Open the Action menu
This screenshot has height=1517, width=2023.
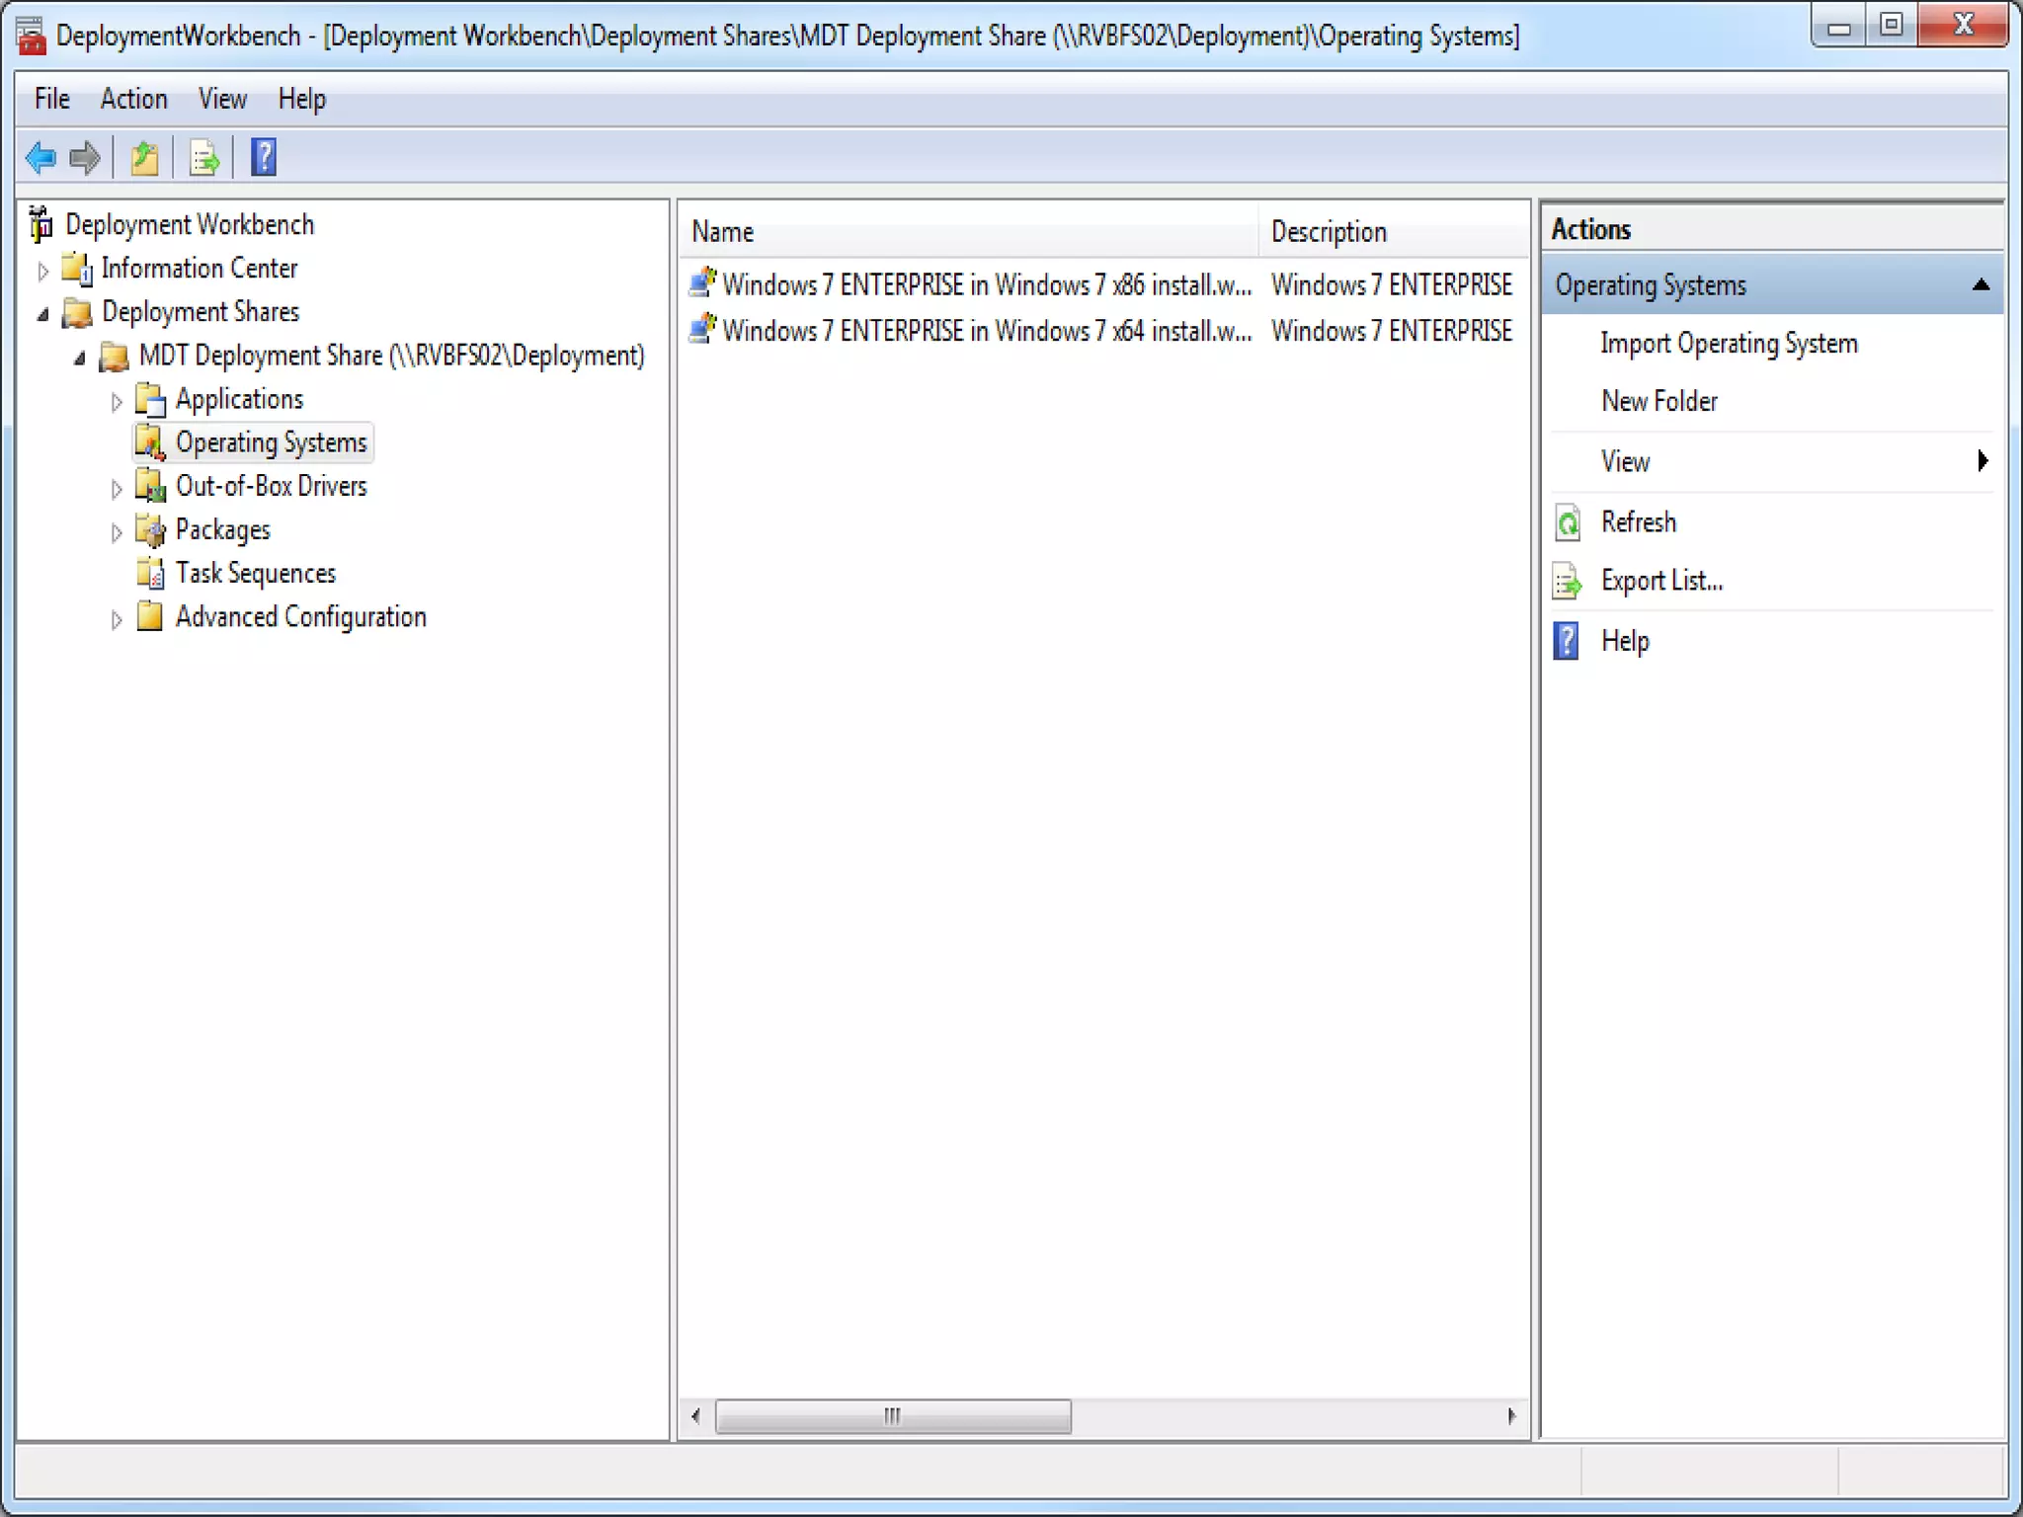133,99
